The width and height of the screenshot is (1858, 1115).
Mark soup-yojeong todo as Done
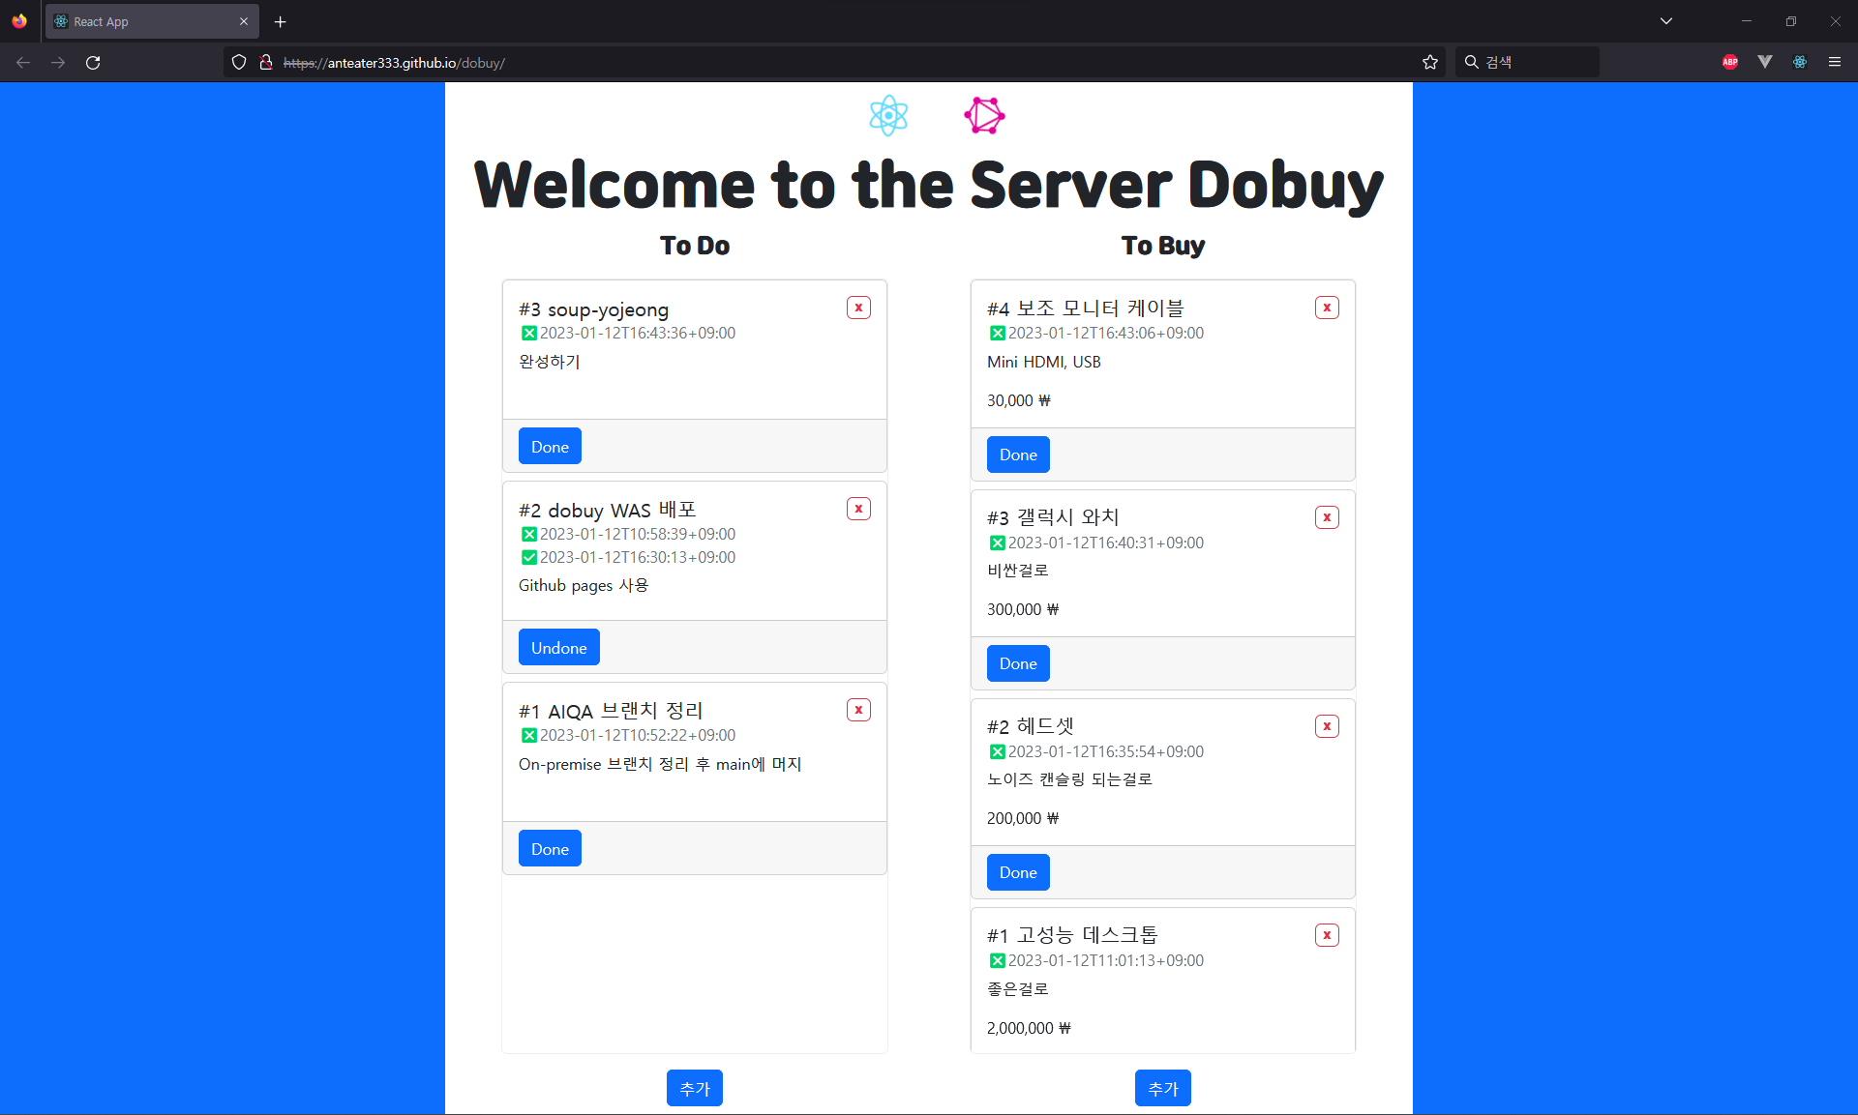pyautogui.click(x=550, y=447)
